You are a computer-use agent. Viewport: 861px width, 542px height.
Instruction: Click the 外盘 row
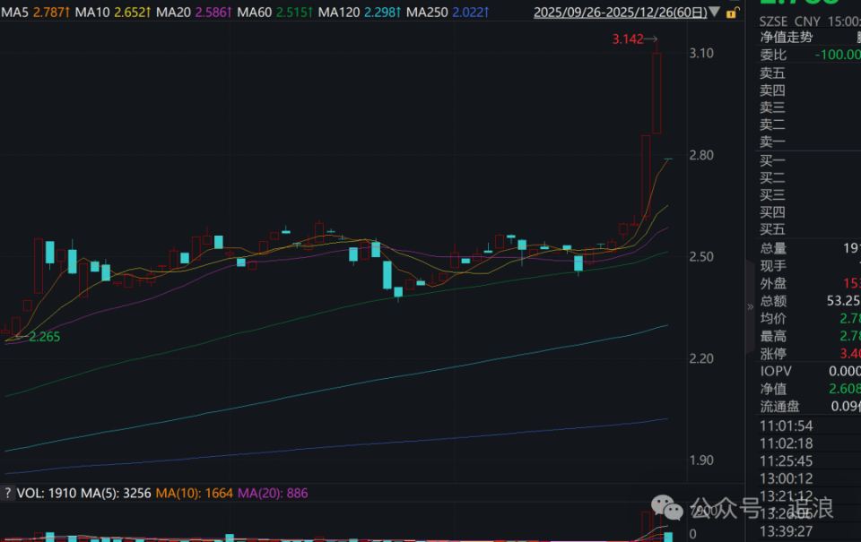coord(810,284)
